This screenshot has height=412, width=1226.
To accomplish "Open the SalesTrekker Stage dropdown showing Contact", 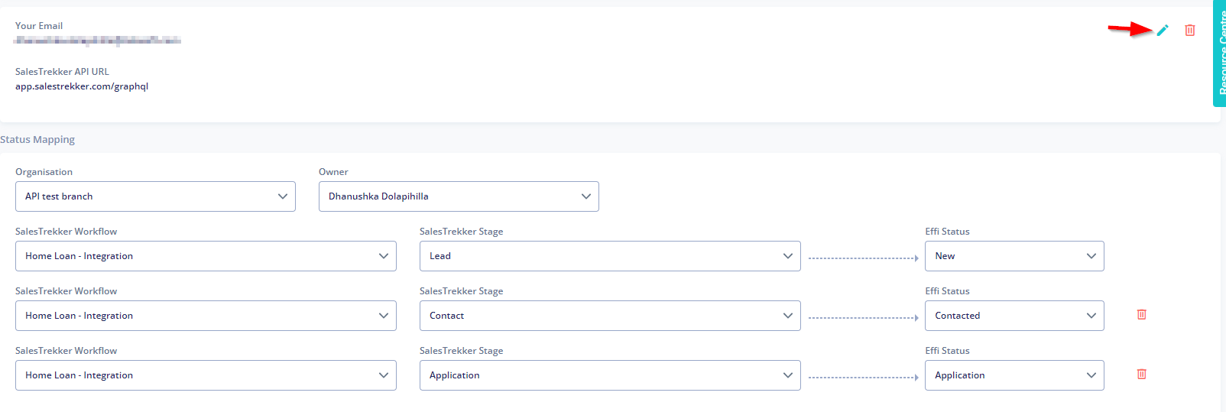I will pyautogui.click(x=610, y=316).
